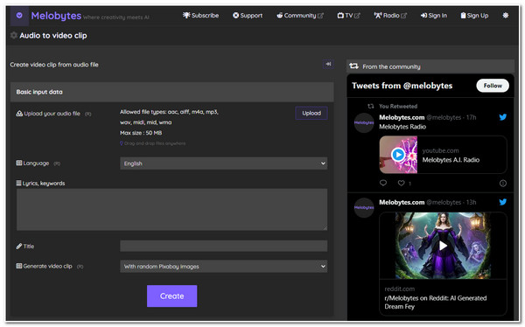Click Sign Up
The width and height of the screenshot is (525, 327).
[x=474, y=16]
